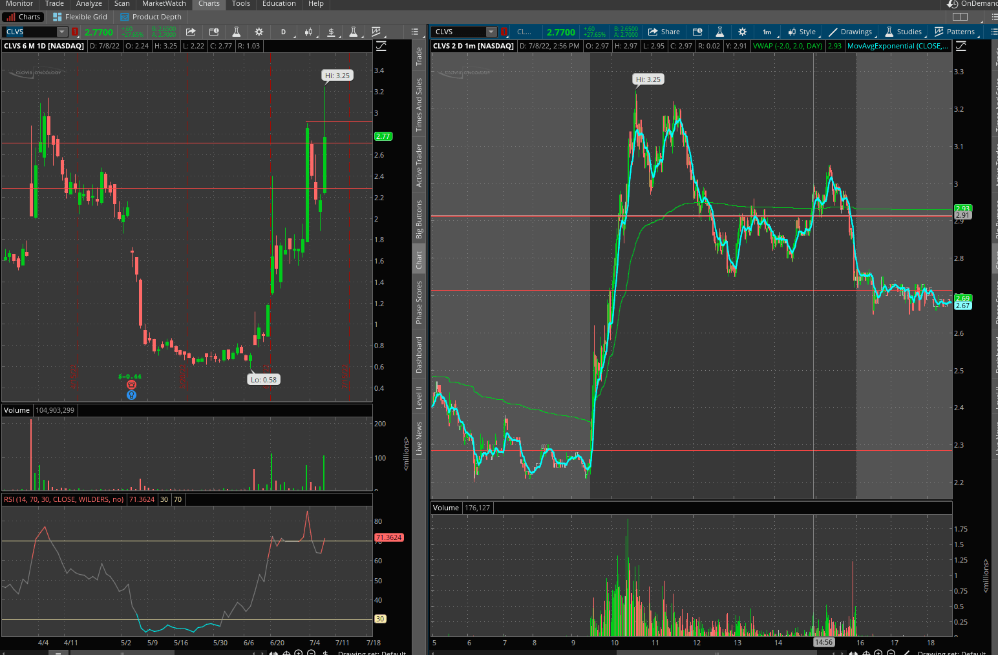The image size is (998, 655).
Task: Open right chart settings gear
Action: (743, 32)
